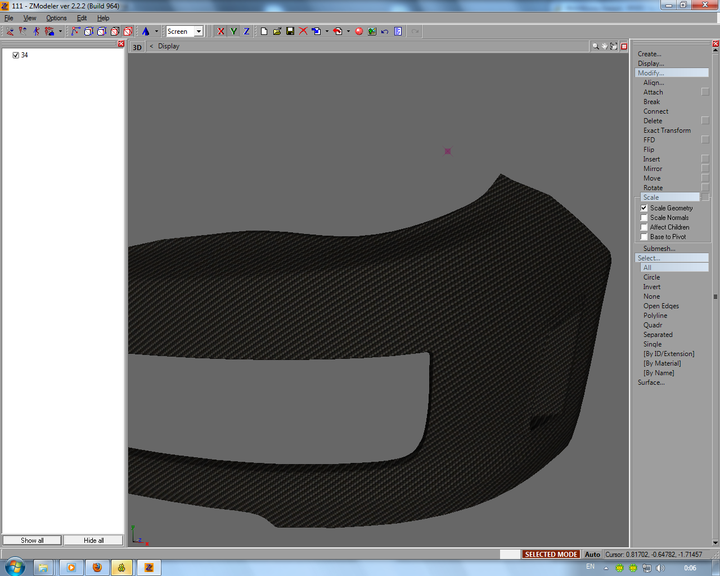Screen dimensions: 720x576
Task: Enable the Affect Children checkbox
Action: point(644,227)
